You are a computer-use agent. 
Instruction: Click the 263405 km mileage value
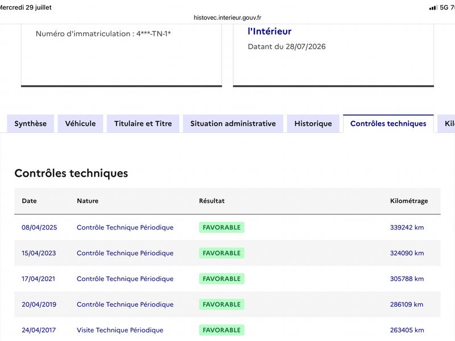pos(407,330)
